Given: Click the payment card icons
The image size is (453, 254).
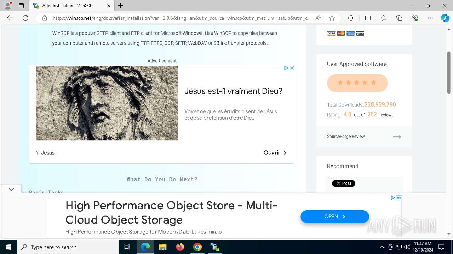Looking at the screenshot, I should point(345,33).
